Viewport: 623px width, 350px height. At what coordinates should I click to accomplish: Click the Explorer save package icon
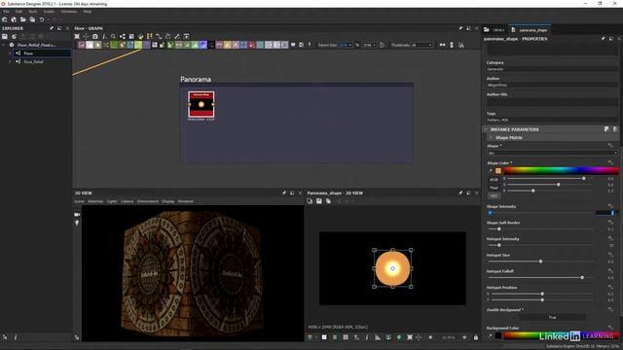4,37
